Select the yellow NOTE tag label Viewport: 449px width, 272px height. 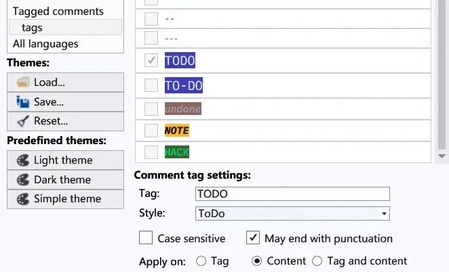[x=177, y=131]
